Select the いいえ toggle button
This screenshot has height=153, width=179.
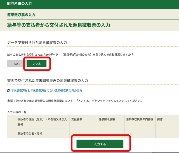pyautogui.click(x=37, y=64)
